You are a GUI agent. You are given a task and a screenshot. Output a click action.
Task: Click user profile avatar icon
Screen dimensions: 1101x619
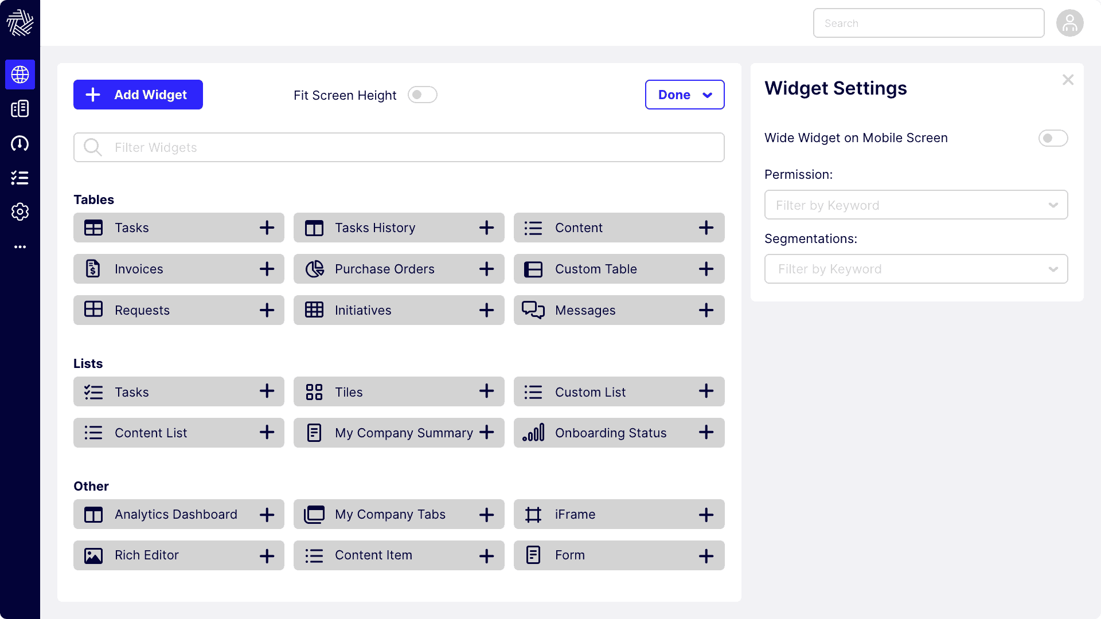1069,23
